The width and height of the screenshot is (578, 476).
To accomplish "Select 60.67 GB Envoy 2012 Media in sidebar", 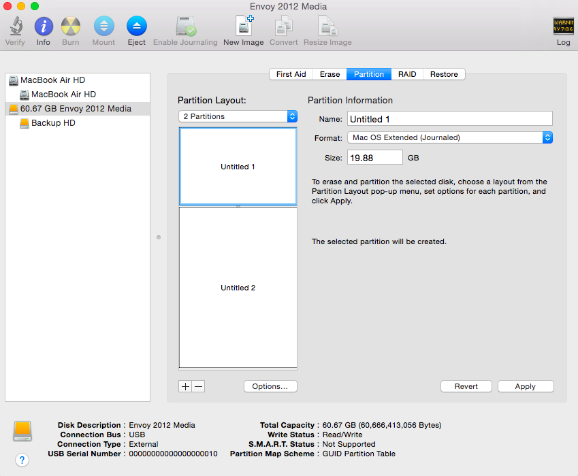I will [x=78, y=109].
